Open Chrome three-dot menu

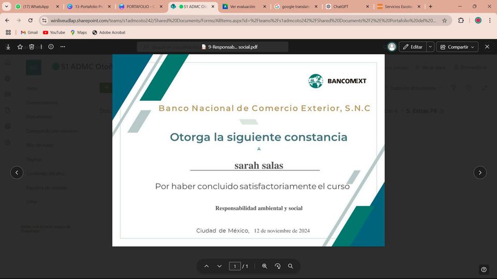[x=490, y=20]
